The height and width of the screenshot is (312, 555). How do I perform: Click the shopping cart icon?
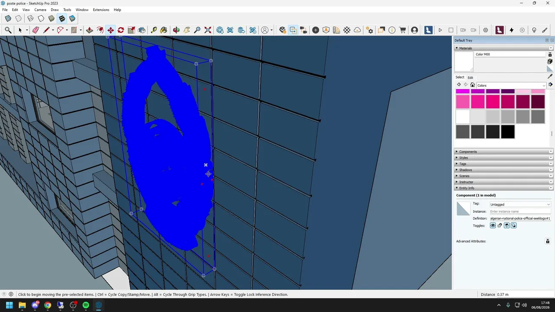pyautogui.click(x=402, y=30)
